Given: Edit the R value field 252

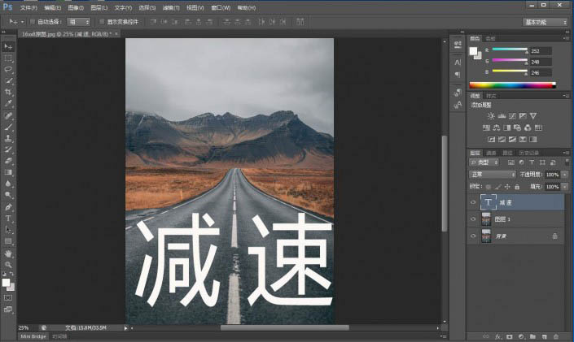Looking at the screenshot, I should tap(541, 51).
